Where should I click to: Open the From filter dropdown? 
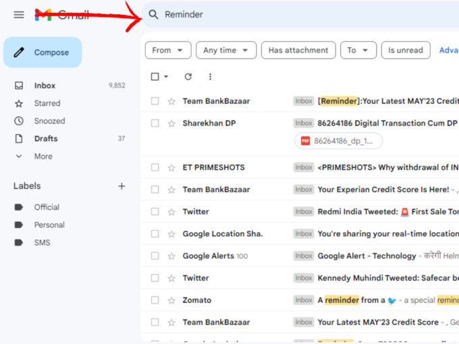coord(168,51)
